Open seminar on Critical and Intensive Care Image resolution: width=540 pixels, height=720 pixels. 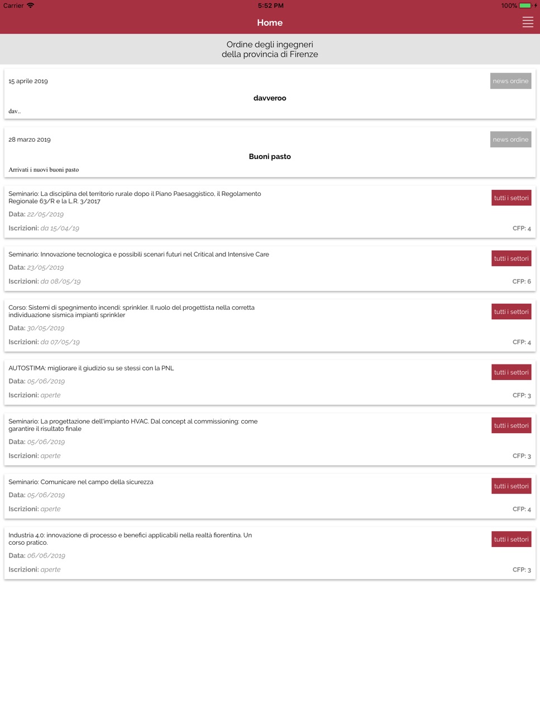point(270,268)
